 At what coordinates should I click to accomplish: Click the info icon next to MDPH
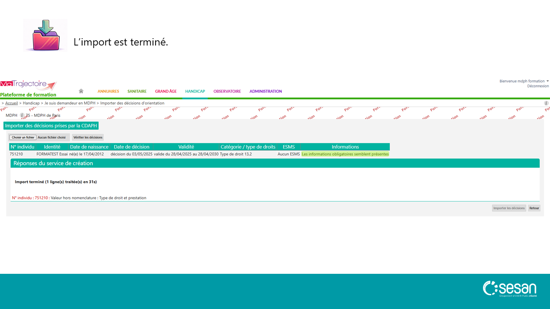tap(22, 115)
